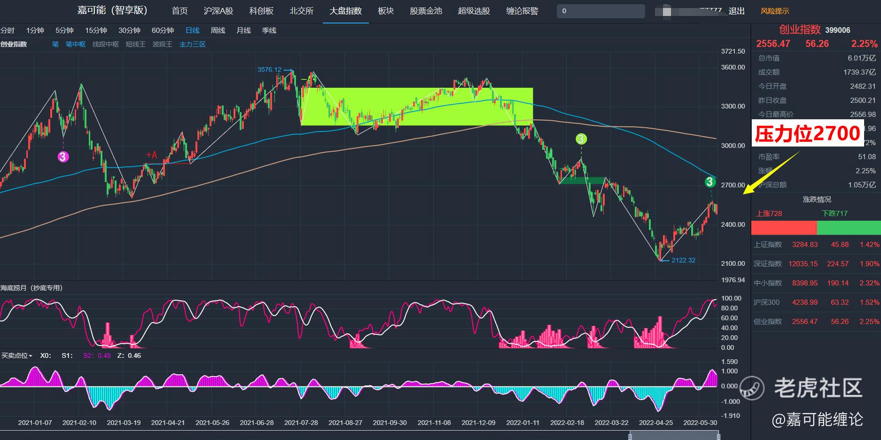Screen dimensions: 881x440
Task: Go to 北交所 section
Action: pyautogui.click(x=301, y=11)
